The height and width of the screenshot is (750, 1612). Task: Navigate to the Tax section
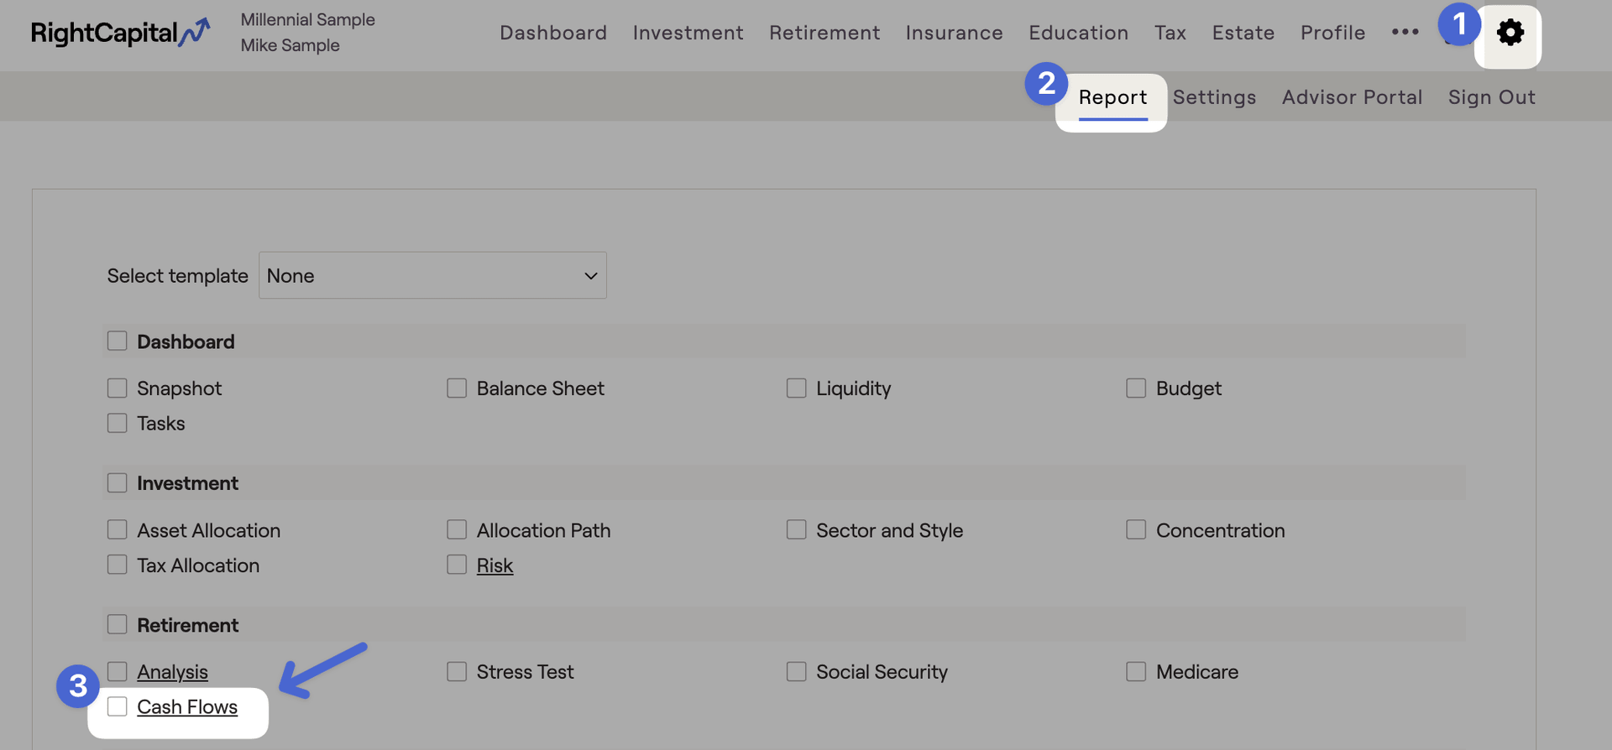[x=1170, y=33]
